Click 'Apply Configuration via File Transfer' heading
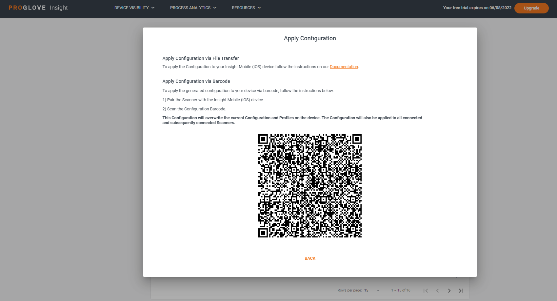This screenshot has height=301, width=557. point(201,58)
